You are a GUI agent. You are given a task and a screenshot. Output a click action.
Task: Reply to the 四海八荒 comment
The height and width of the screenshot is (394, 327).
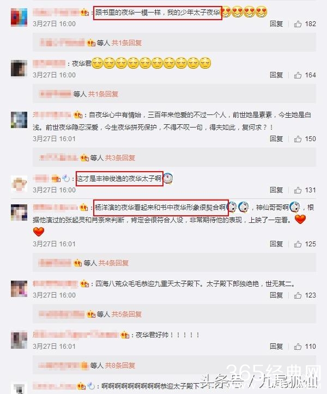[x=276, y=295]
